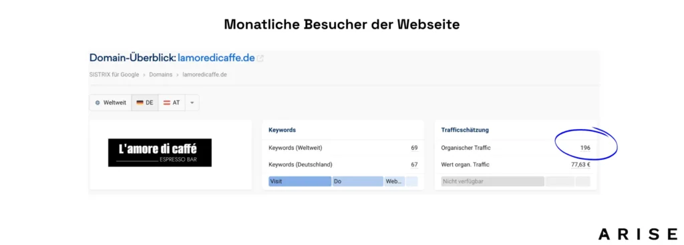684x245 pixels.
Task: Click the globe icon in Weltweit button
Action: click(x=98, y=103)
